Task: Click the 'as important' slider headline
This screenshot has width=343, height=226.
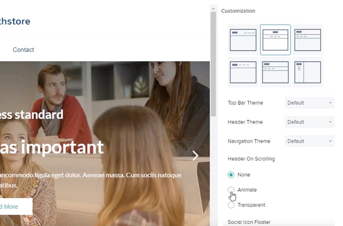Action: coord(51,148)
